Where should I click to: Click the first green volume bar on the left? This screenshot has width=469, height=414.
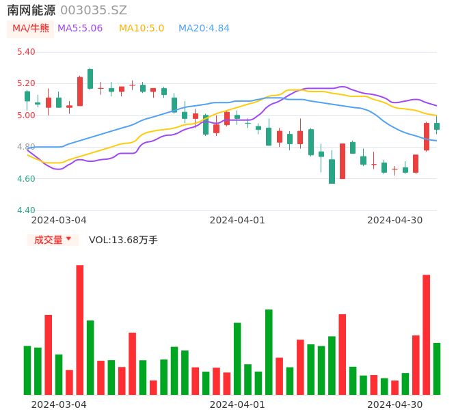tap(27, 370)
